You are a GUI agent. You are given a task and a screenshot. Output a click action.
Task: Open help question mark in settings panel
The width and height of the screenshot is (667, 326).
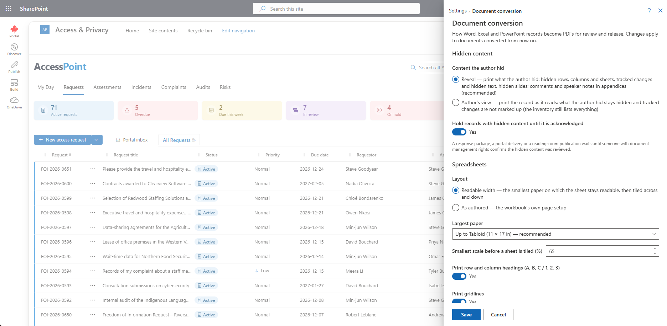click(649, 11)
